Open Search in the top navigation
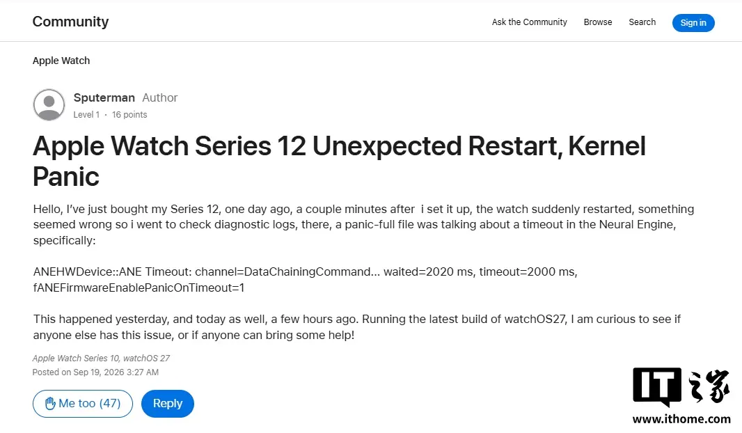 point(642,22)
